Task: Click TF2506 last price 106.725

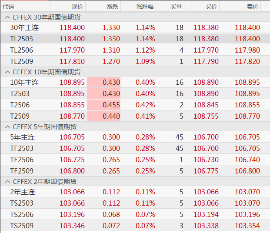Action: coord(72,160)
